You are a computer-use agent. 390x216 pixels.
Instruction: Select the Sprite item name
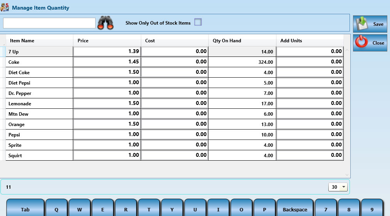tap(15, 145)
